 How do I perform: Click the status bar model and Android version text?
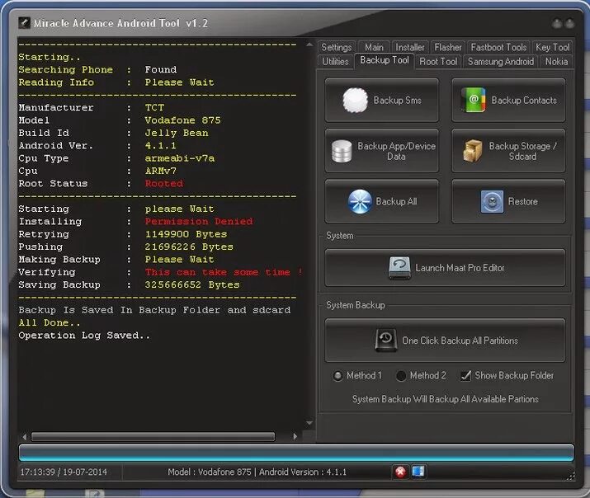[257, 472]
